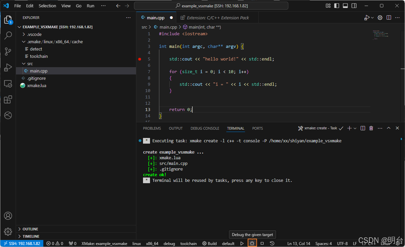Open the Source Control view

(x=8, y=52)
